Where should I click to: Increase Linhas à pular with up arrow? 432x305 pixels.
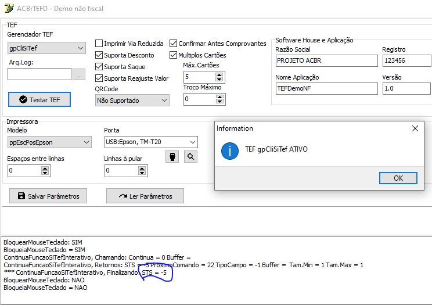pyautogui.click(x=142, y=168)
